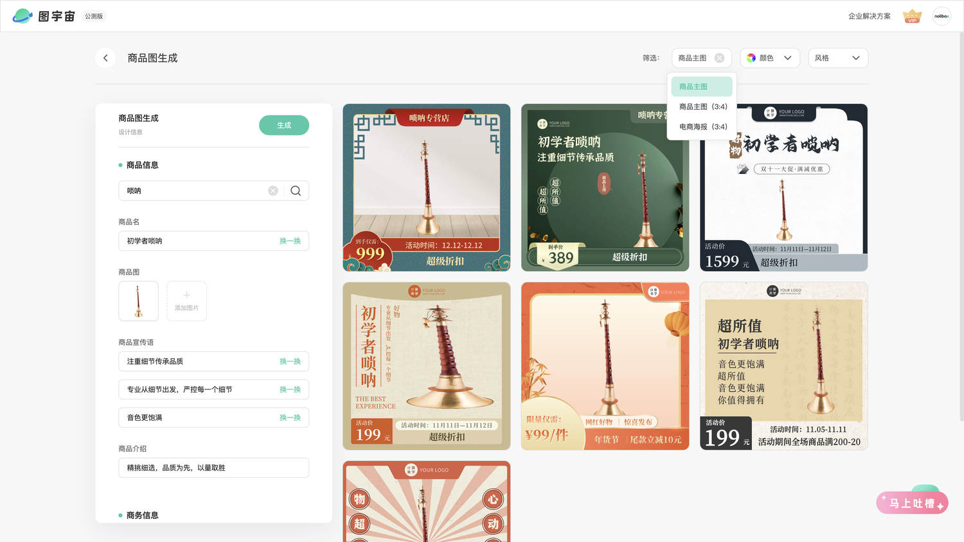The width and height of the screenshot is (964, 542).
Task: Clear the 唢呐 search field text
Action: click(x=273, y=191)
